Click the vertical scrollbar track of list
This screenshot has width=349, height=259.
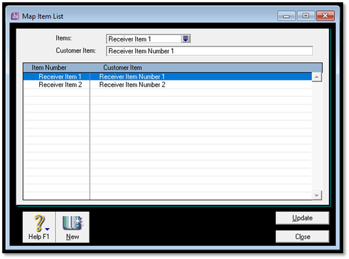(317, 136)
